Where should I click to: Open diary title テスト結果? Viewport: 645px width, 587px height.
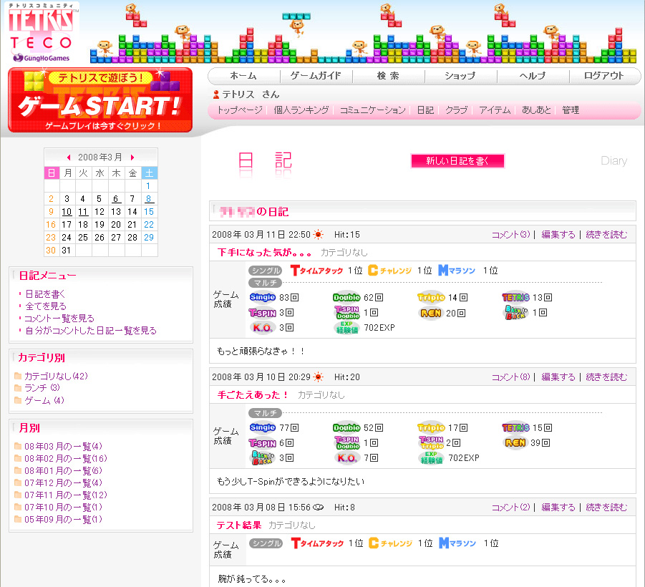click(239, 525)
